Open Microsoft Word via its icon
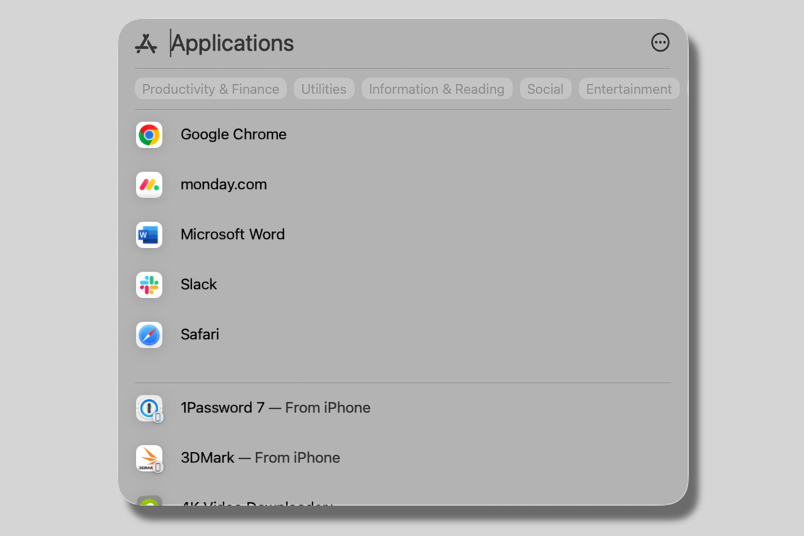Image resolution: width=804 pixels, height=536 pixels. [149, 235]
